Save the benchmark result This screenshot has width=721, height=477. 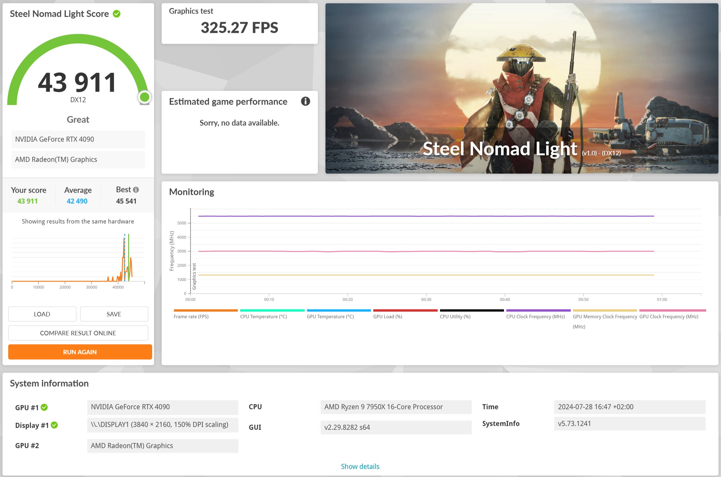coord(114,314)
